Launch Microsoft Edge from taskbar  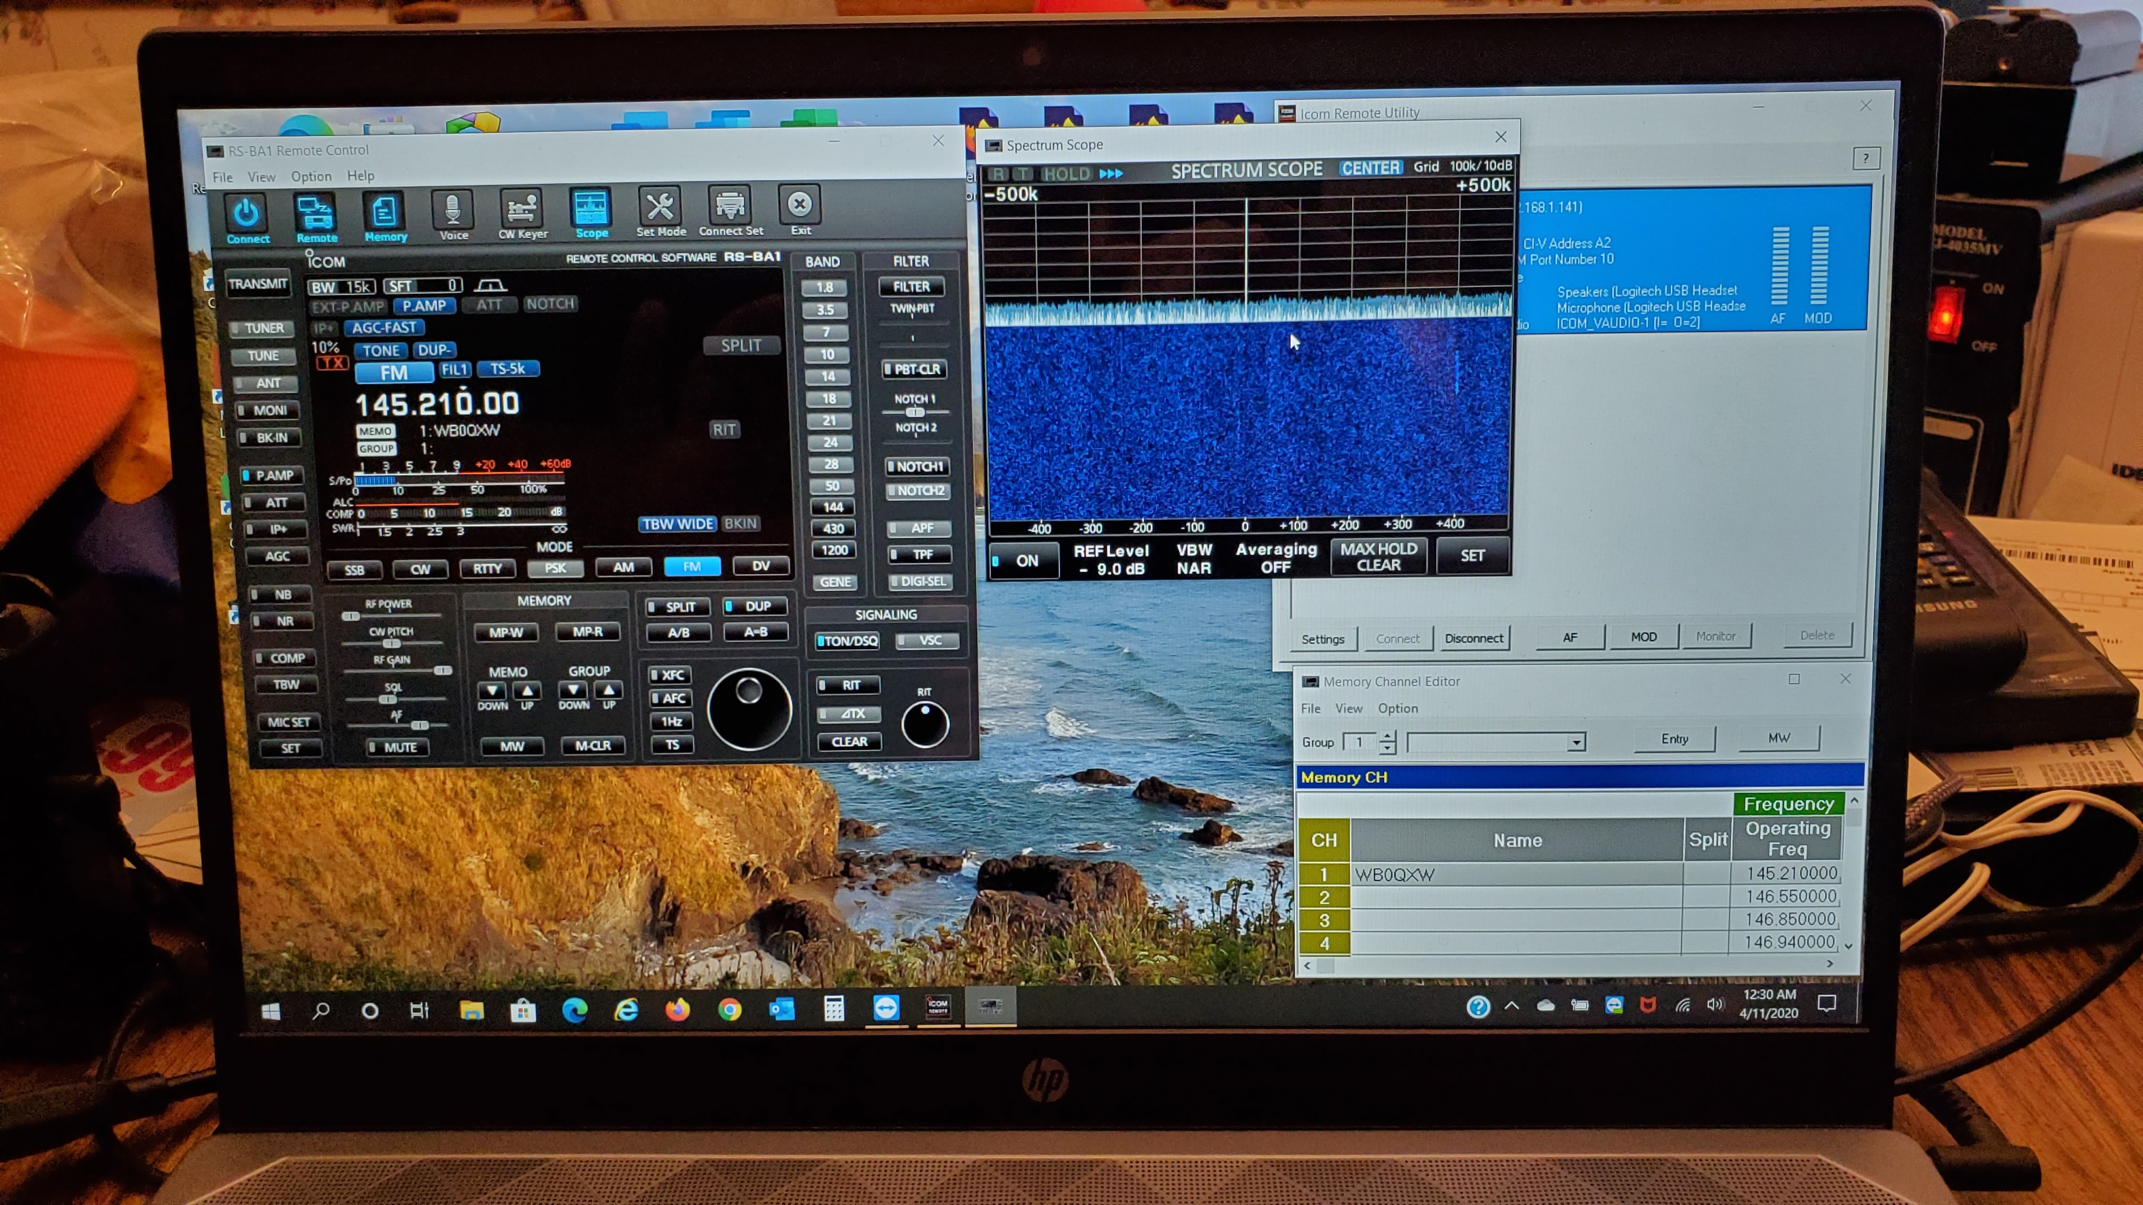pos(575,1009)
